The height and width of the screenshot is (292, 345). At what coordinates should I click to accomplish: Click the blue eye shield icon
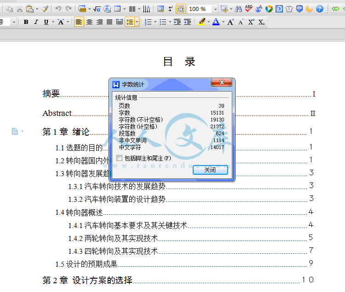pyautogui.click(x=299, y=9)
